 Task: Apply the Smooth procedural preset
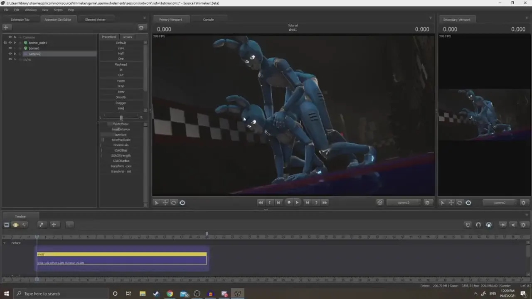[x=121, y=97]
